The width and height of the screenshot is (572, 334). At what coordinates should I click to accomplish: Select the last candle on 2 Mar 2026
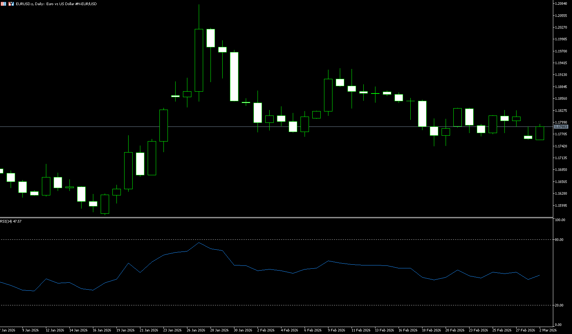[540, 133]
